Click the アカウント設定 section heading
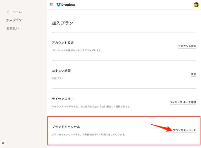Screen dimensions: 201x148 63,43
